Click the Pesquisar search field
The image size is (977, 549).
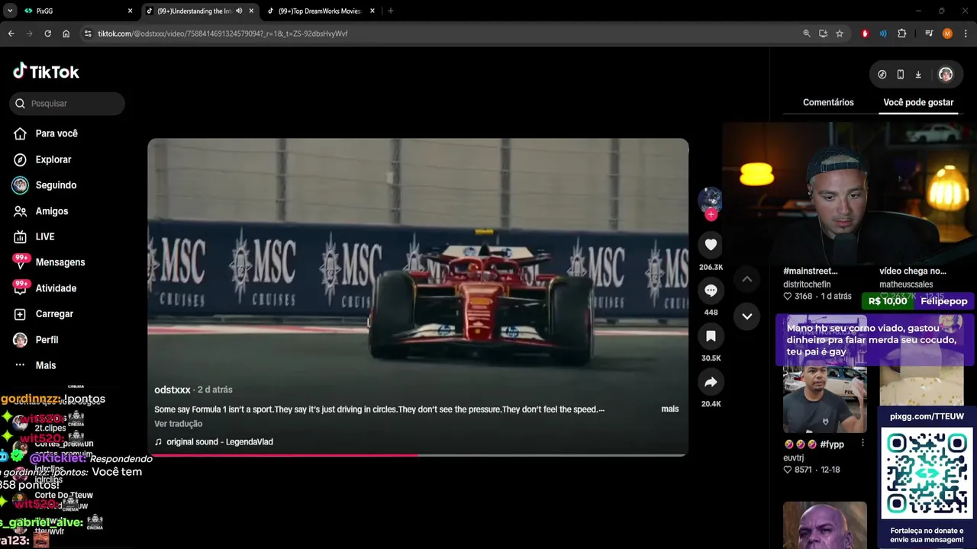click(67, 104)
